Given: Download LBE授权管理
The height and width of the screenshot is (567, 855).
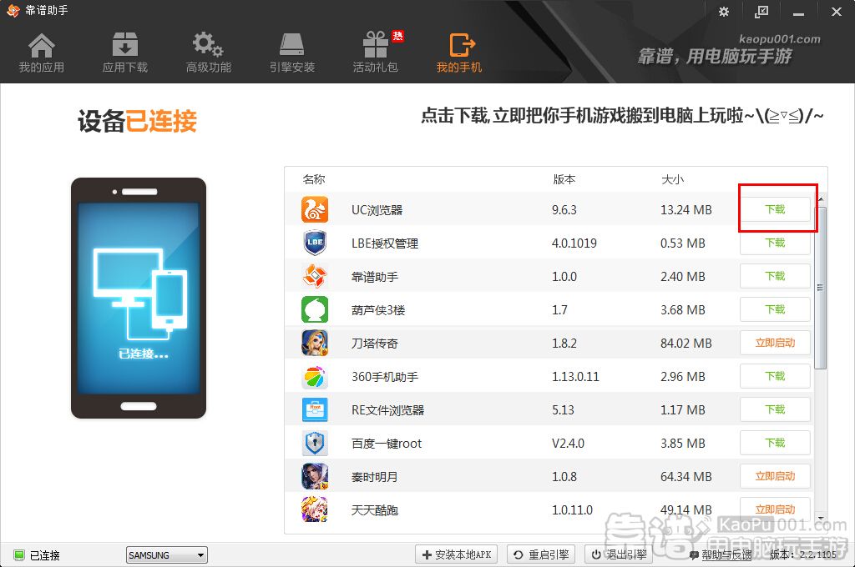Looking at the screenshot, I should [775, 243].
